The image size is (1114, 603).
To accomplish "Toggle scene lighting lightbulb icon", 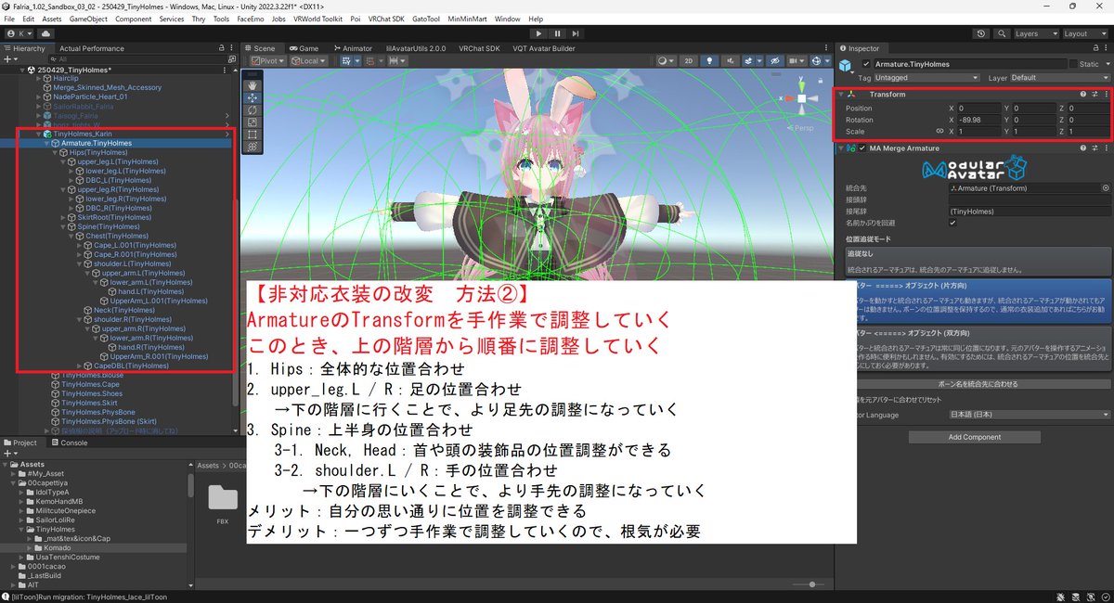I will click(x=707, y=60).
